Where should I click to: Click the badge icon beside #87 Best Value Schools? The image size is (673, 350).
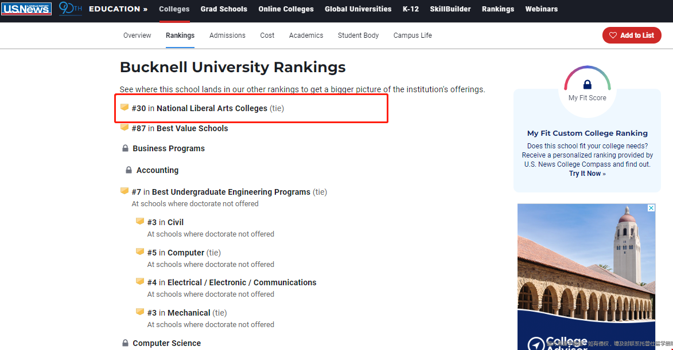(125, 127)
